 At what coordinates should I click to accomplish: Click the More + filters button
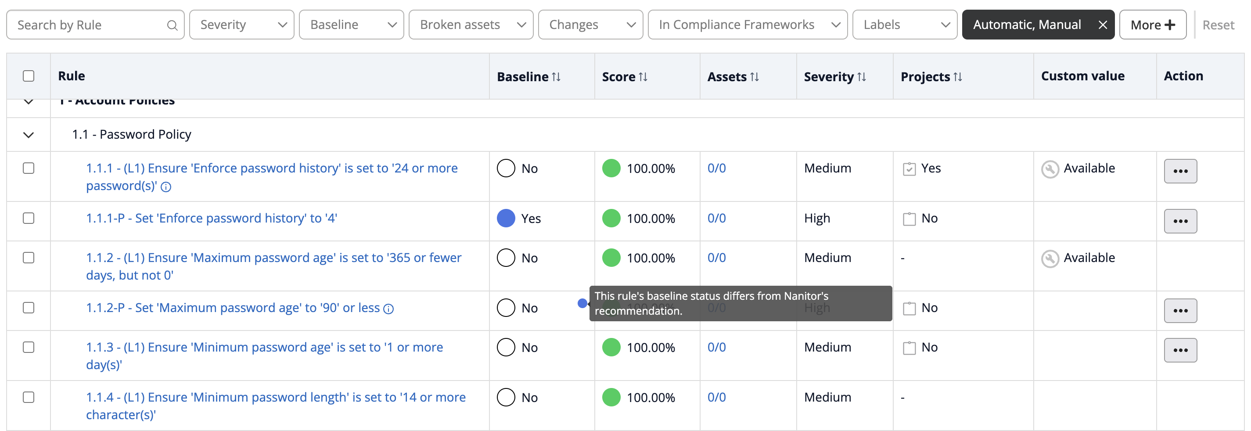[1152, 25]
